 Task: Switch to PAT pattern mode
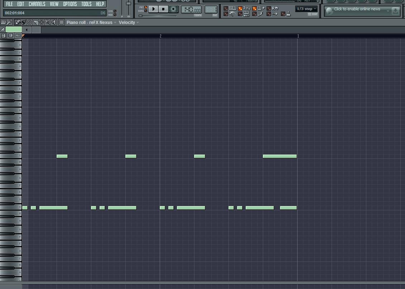click(146, 8)
